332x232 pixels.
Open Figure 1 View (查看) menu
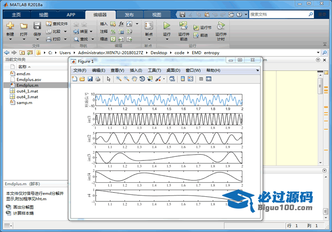[117, 71]
